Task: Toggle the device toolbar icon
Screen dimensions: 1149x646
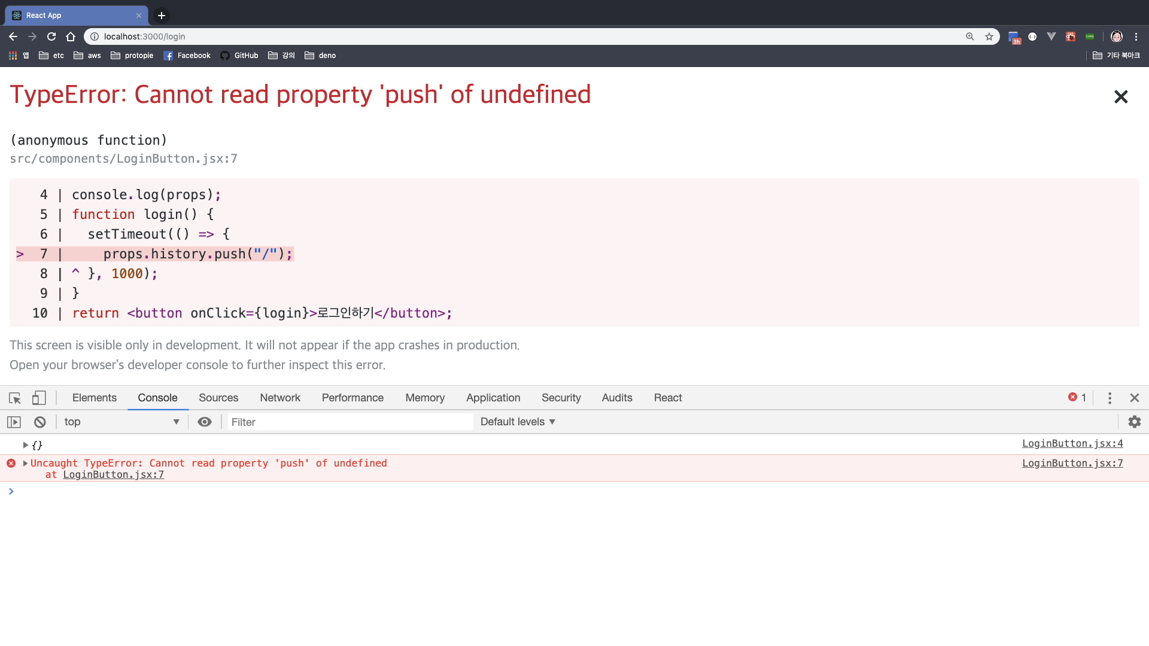Action: [x=39, y=398]
